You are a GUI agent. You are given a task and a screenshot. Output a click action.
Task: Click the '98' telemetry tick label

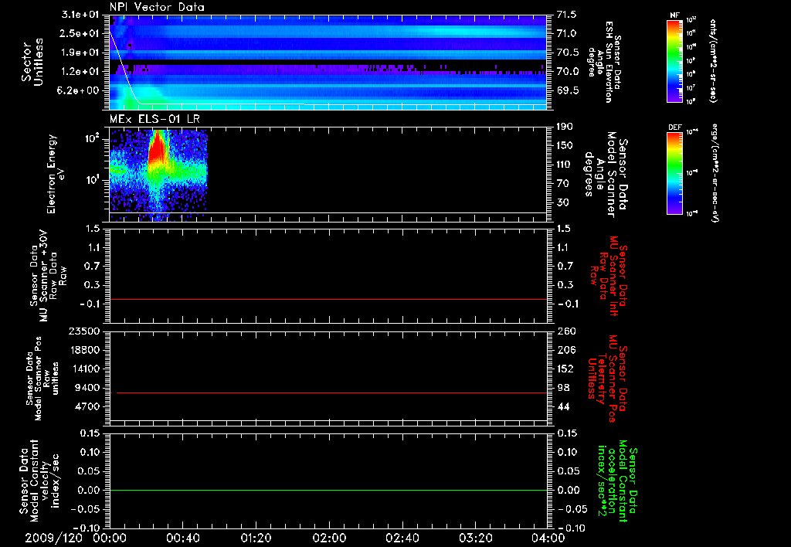tap(563, 388)
